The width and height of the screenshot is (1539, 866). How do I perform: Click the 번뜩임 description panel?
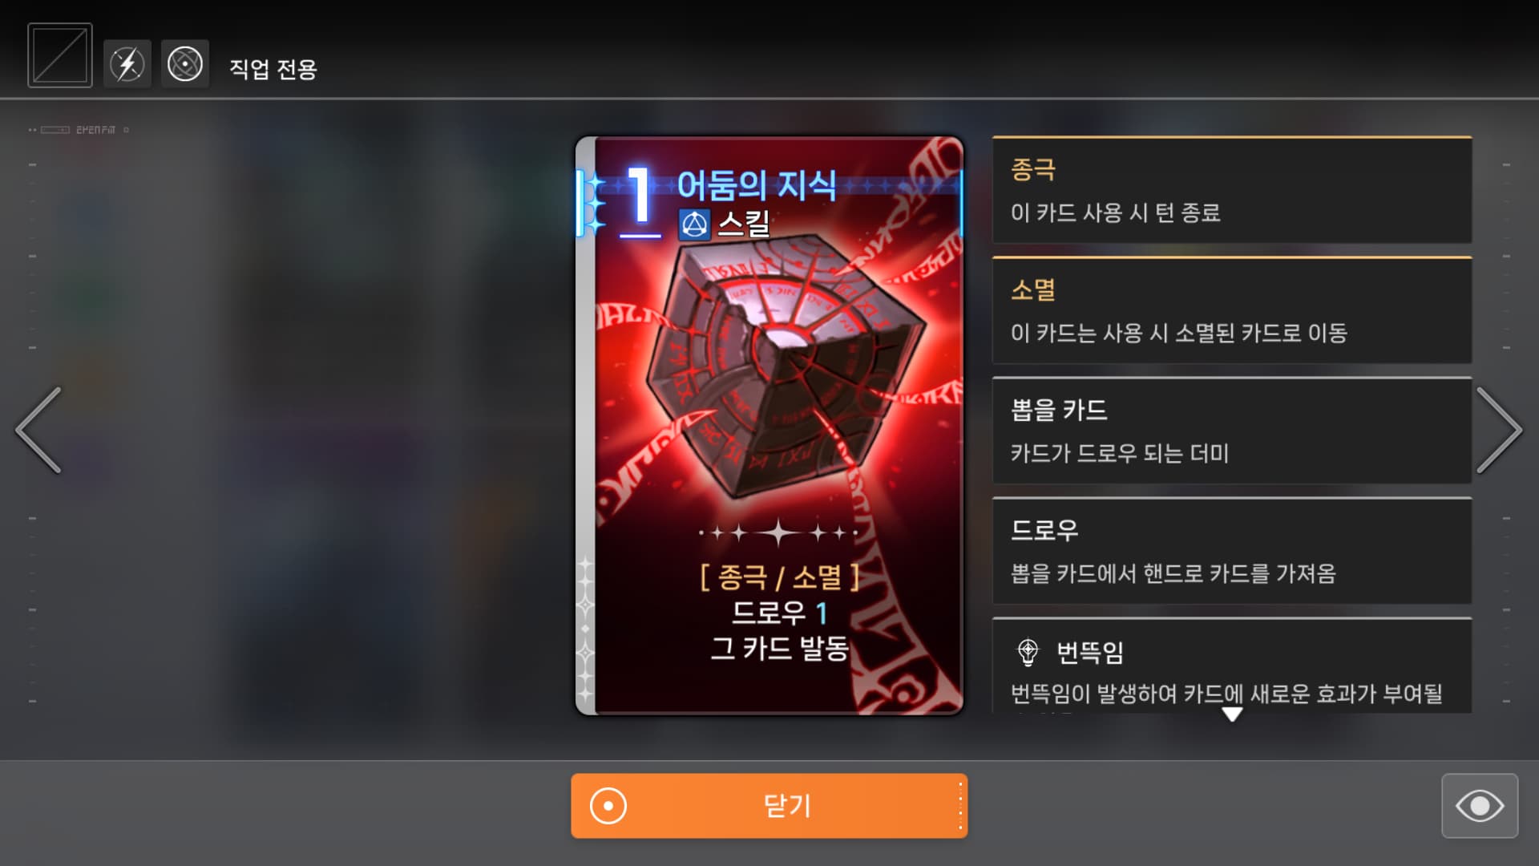click(1232, 665)
